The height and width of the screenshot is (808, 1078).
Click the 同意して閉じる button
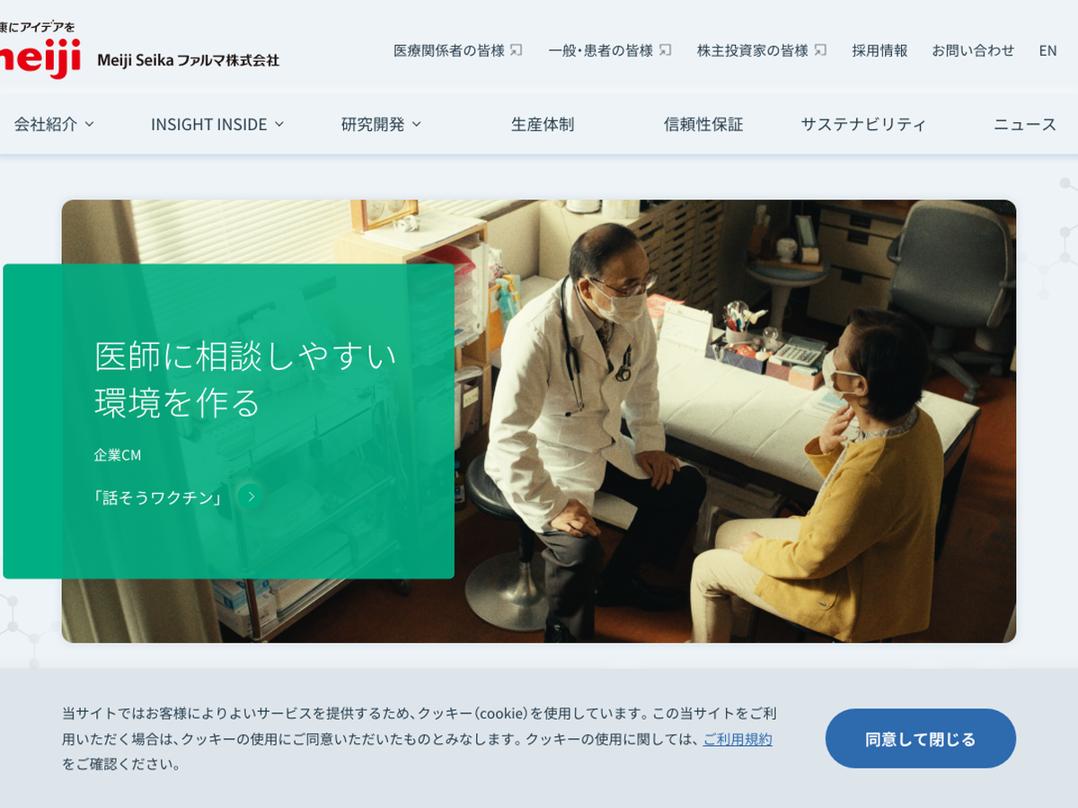point(921,739)
